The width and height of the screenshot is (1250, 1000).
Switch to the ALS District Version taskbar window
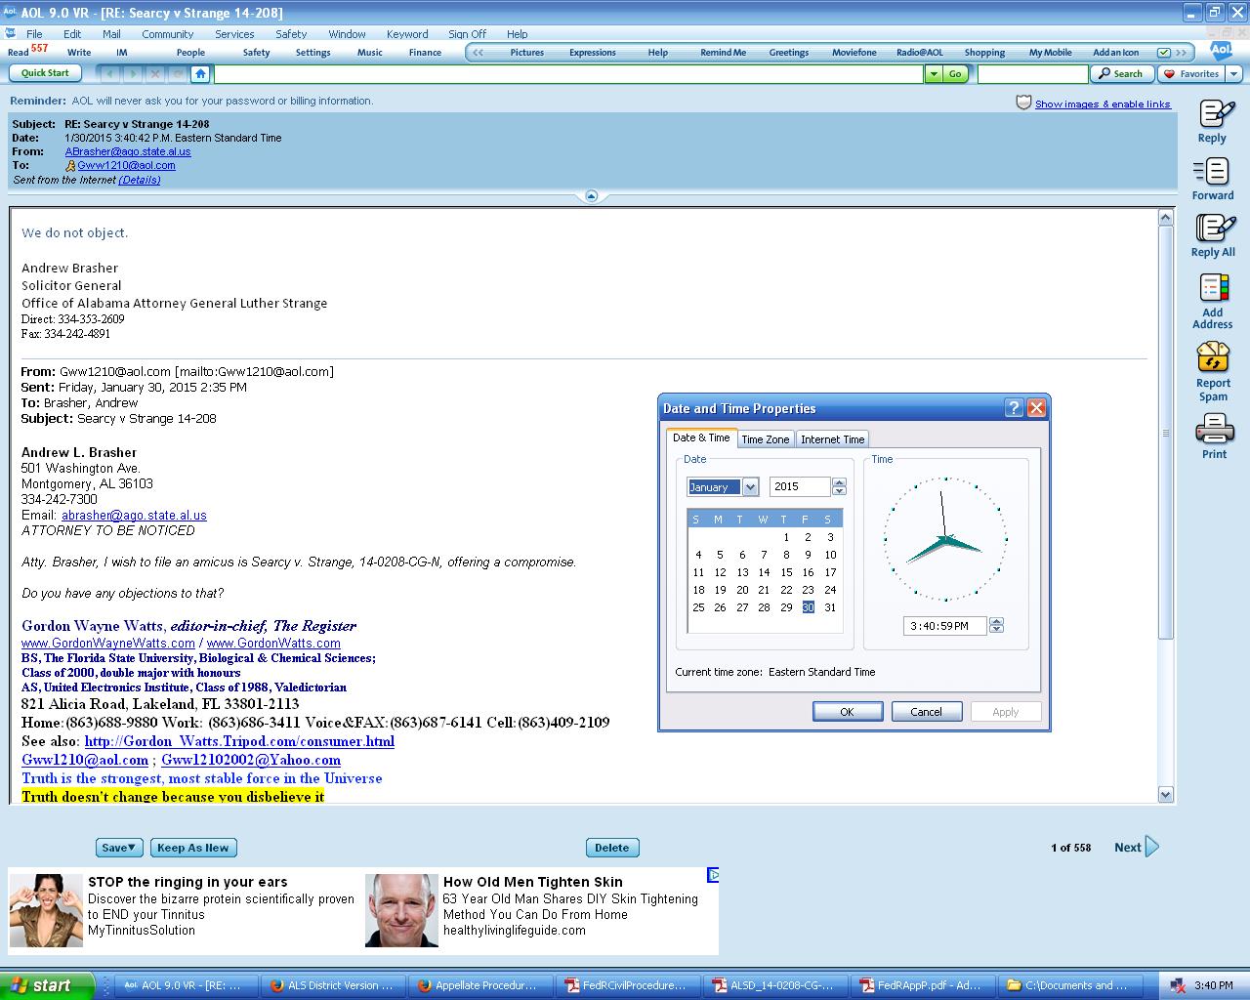[x=334, y=985]
